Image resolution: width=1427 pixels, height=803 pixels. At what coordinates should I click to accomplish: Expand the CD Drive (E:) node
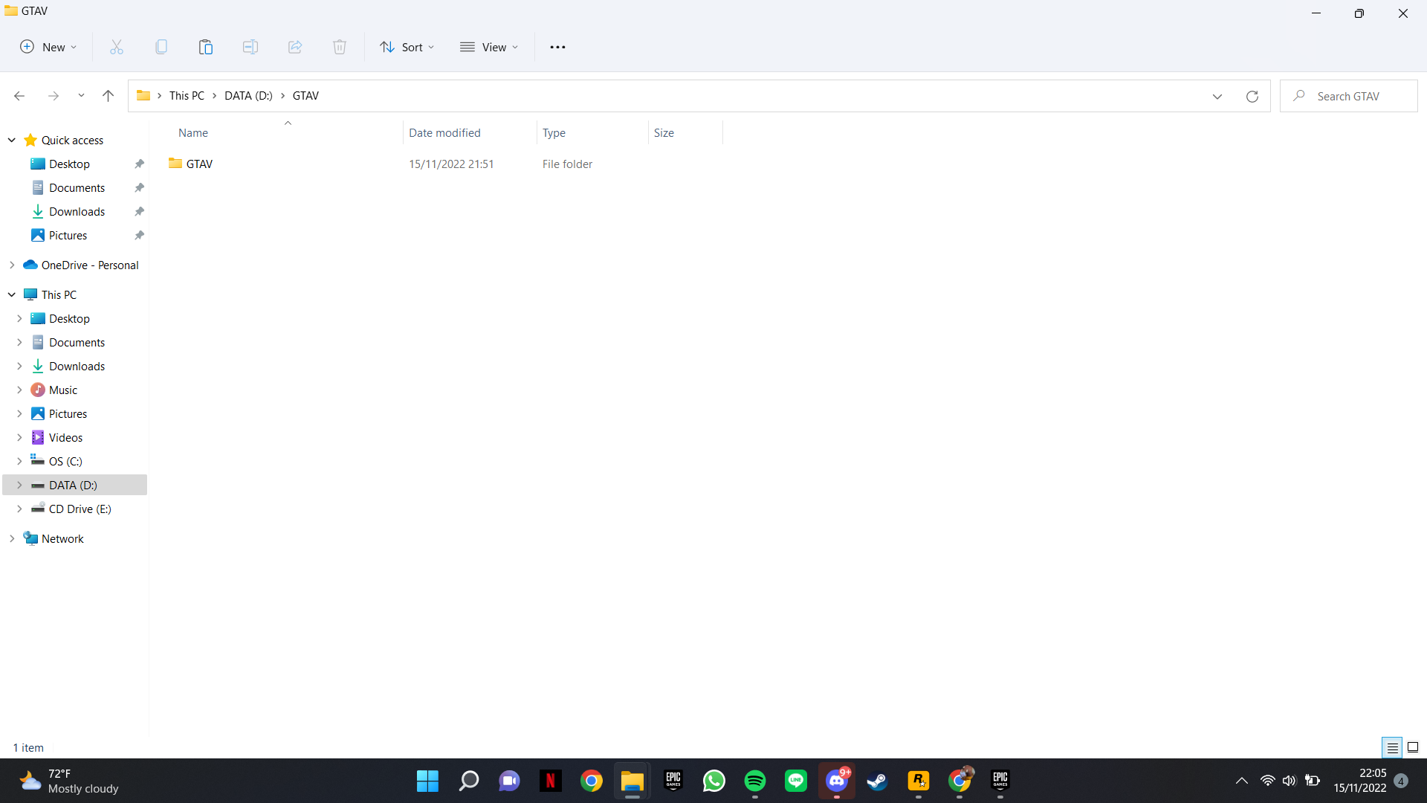point(19,509)
